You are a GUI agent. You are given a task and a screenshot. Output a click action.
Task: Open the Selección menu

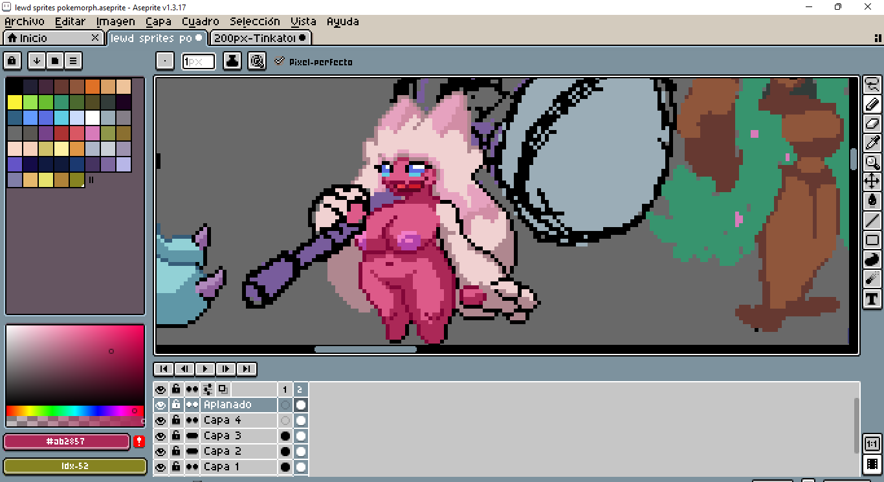[x=255, y=21]
